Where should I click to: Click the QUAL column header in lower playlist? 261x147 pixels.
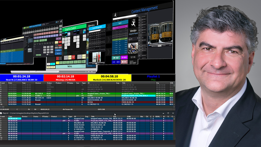(x=157, y=116)
